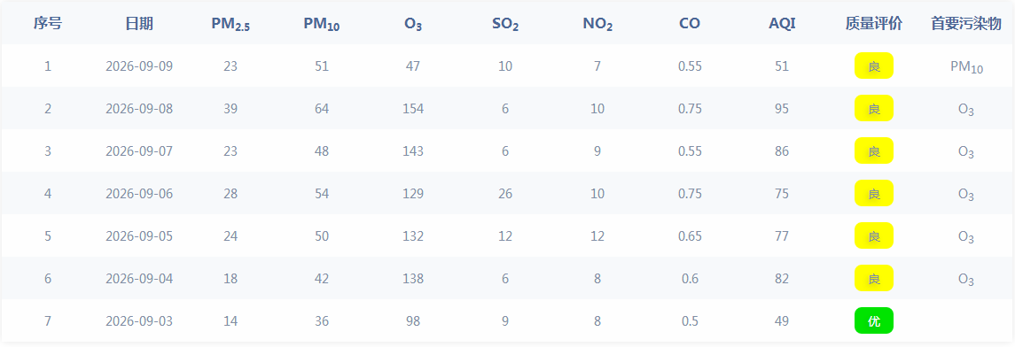Click the SO2 column header
Viewport: 1015px width, 347px height.
(x=505, y=25)
